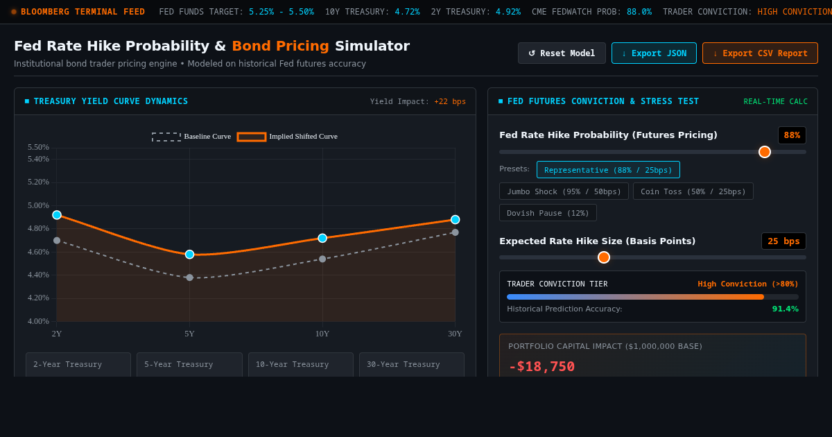832x437 pixels.
Task: Click the Reset Model button
Action: (562, 53)
